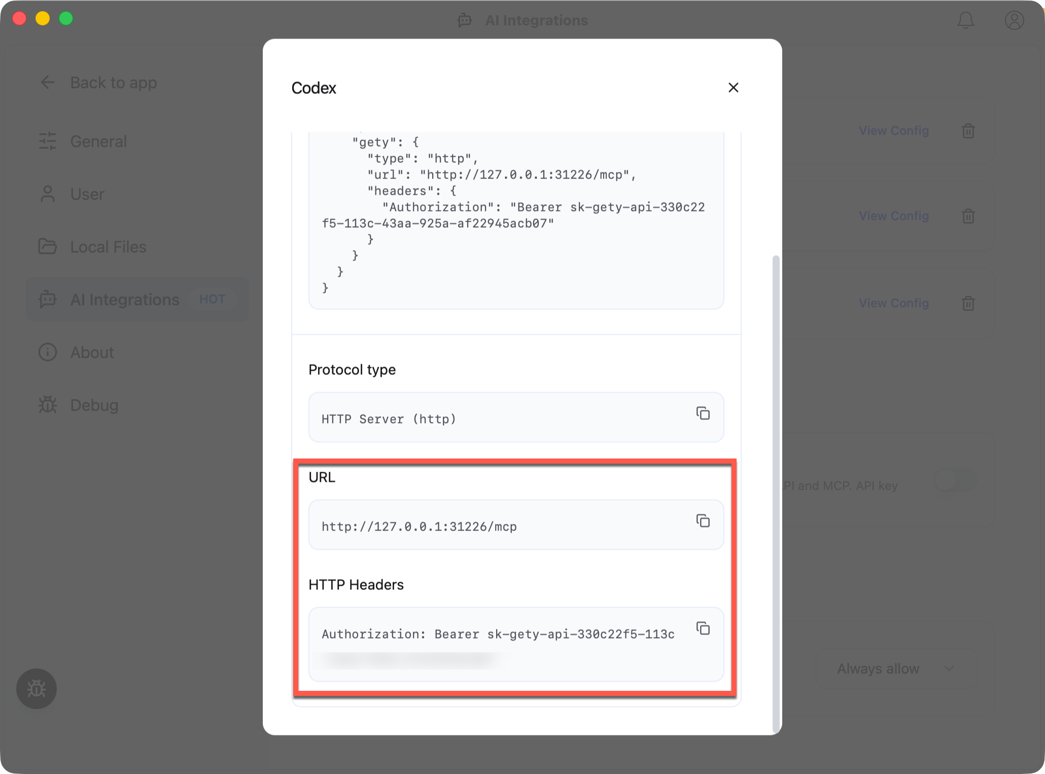Copy the Authorization HTTP header

click(x=704, y=628)
